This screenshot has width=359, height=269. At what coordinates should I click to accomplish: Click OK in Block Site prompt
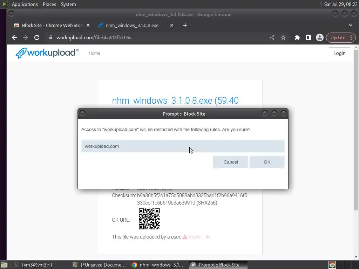click(x=267, y=162)
